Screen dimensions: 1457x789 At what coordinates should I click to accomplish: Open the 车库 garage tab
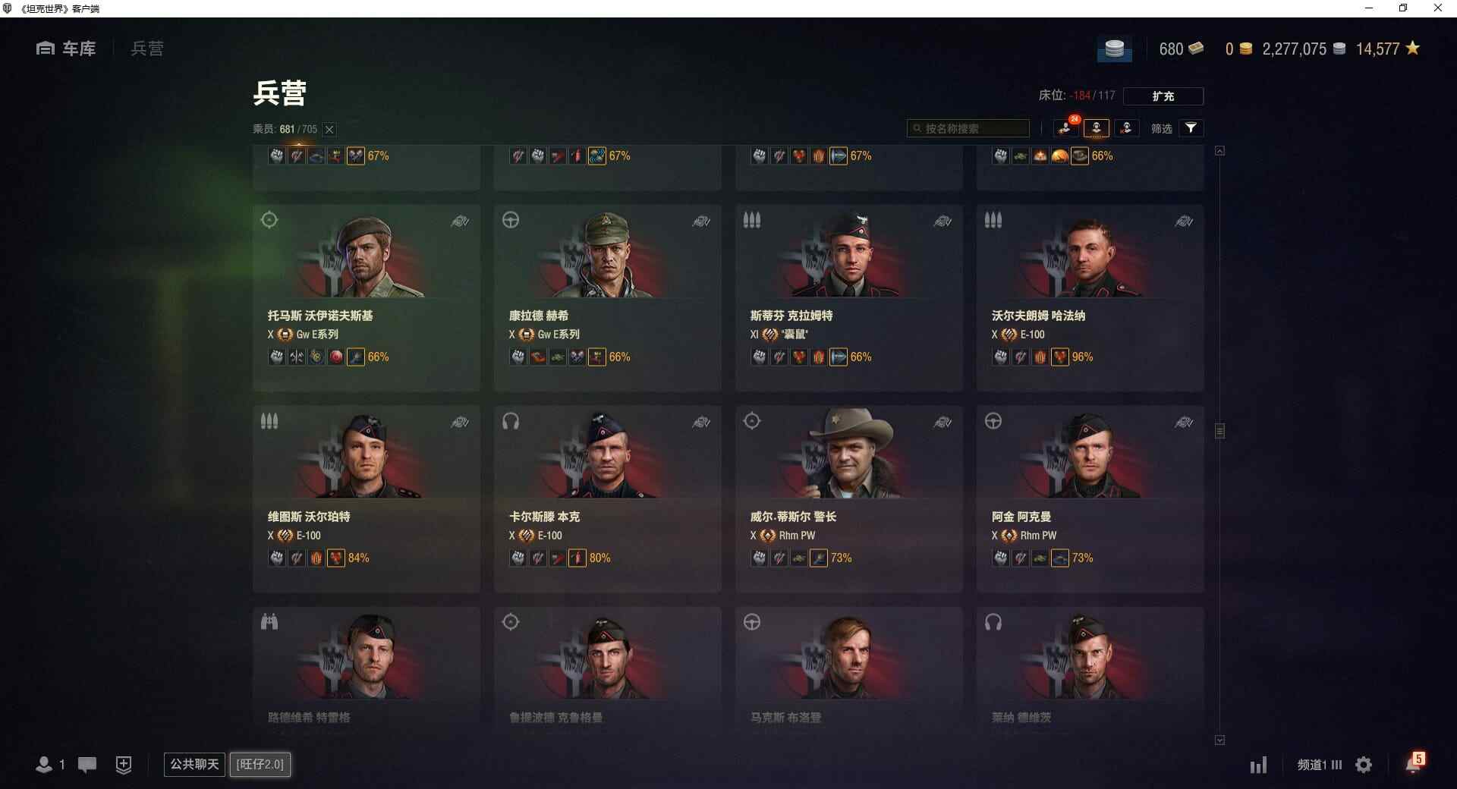[x=66, y=49]
